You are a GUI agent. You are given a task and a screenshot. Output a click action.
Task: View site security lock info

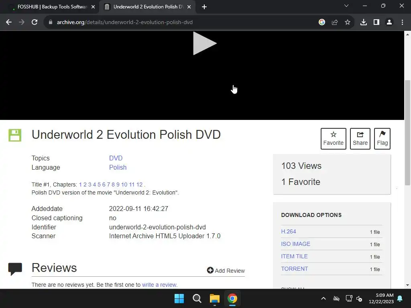click(x=51, y=22)
